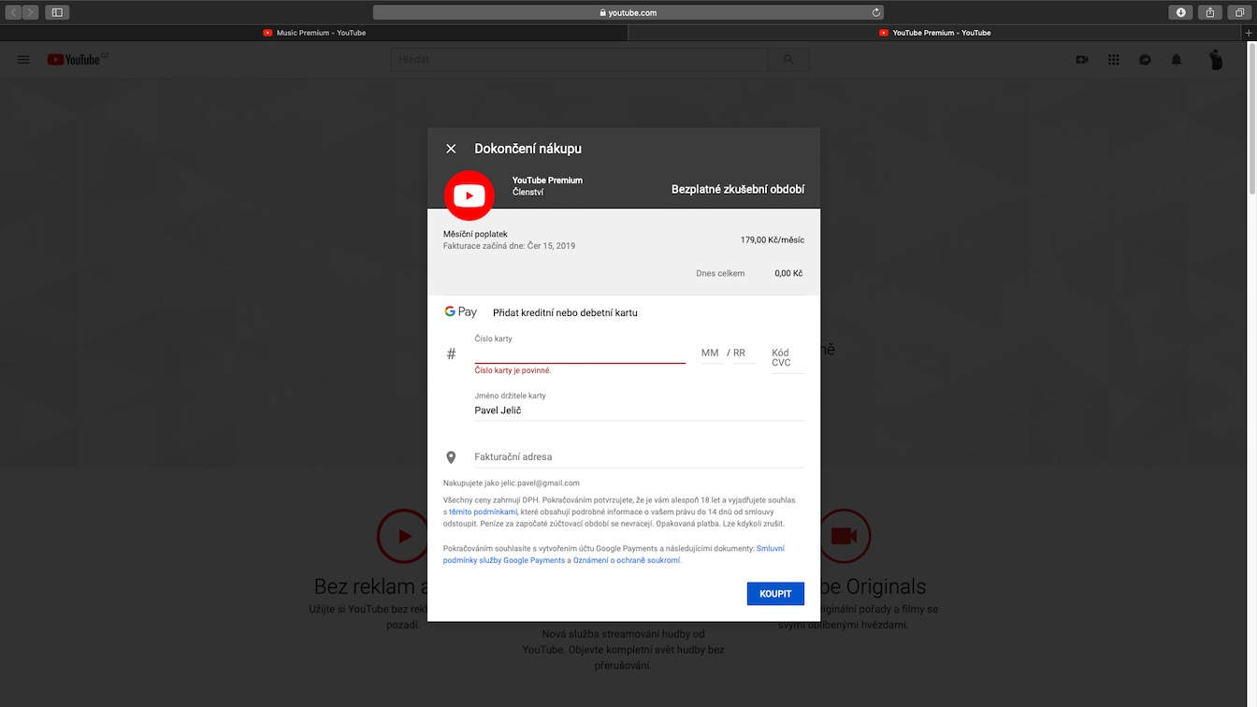Click the KOUPIT button
The height and width of the screenshot is (707, 1257).
click(x=775, y=594)
